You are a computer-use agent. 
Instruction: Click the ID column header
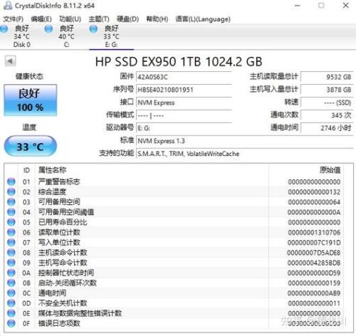coord(26,170)
